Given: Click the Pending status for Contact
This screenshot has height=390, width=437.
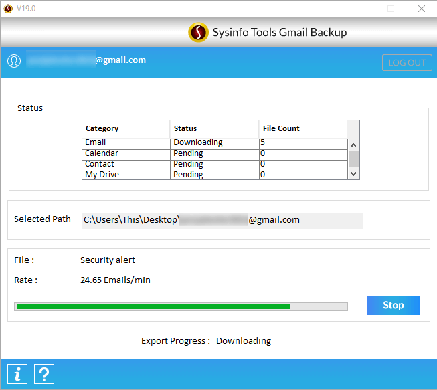Looking at the screenshot, I should (x=215, y=164).
